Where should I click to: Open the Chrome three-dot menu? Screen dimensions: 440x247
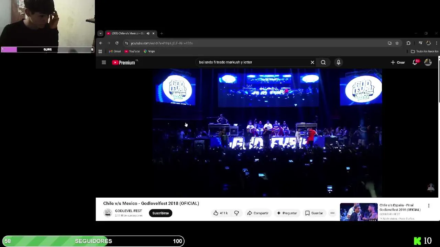point(437,43)
